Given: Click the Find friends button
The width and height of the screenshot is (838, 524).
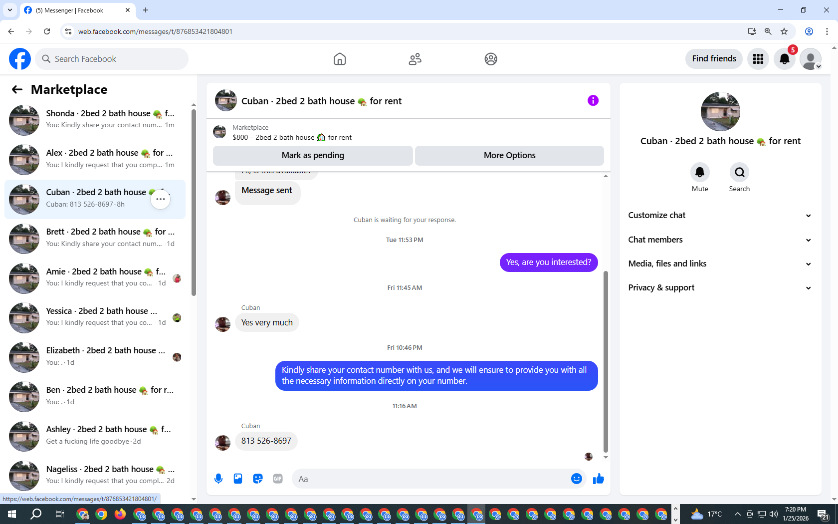Looking at the screenshot, I should click(714, 59).
